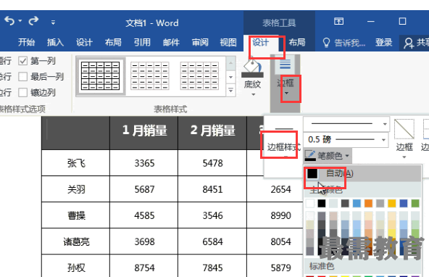Click the 曹操 name cell
429x277 pixels.
pyautogui.click(x=76, y=215)
